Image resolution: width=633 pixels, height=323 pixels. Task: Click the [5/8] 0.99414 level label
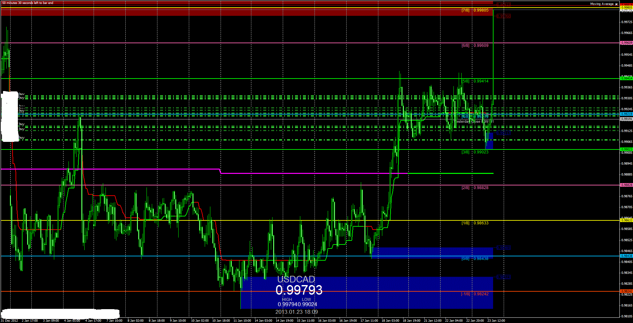click(475, 81)
